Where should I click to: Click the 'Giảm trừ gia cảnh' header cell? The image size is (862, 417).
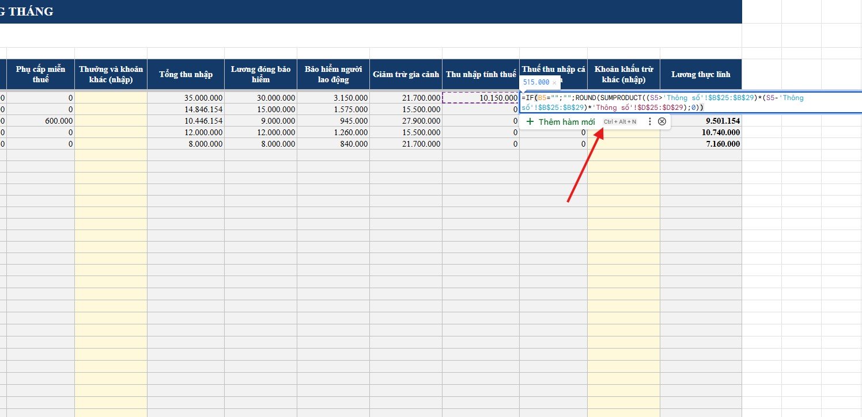coord(406,74)
